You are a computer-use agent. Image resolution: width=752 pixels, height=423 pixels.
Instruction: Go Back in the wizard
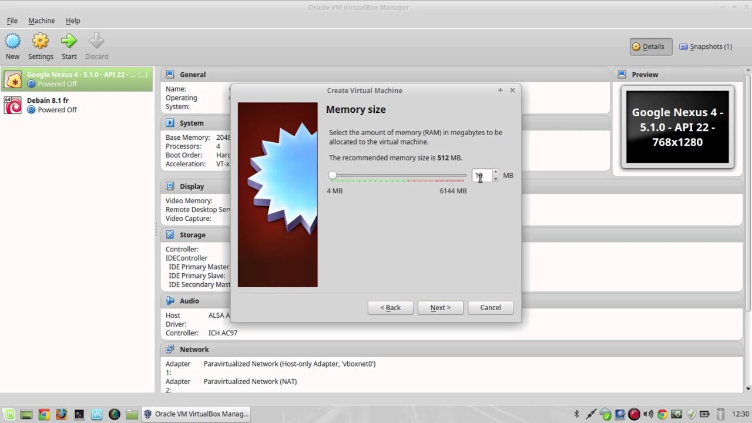pyautogui.click(x=391, y=307)
